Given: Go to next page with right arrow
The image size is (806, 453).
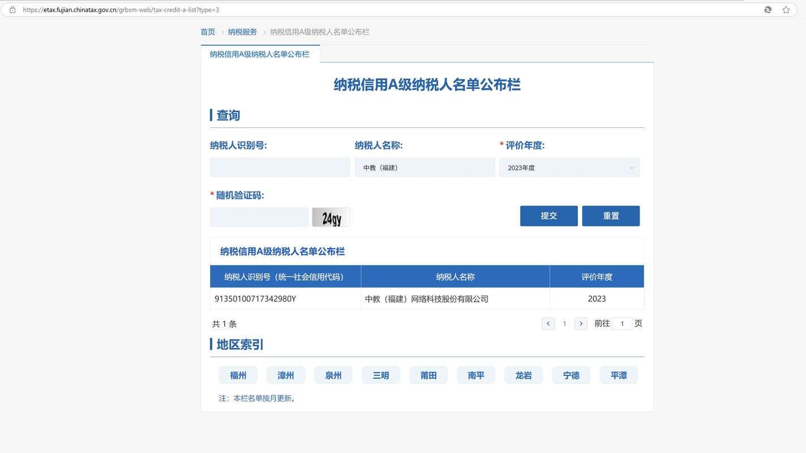Looking at the screenshot, I should (x=581, y=324).
